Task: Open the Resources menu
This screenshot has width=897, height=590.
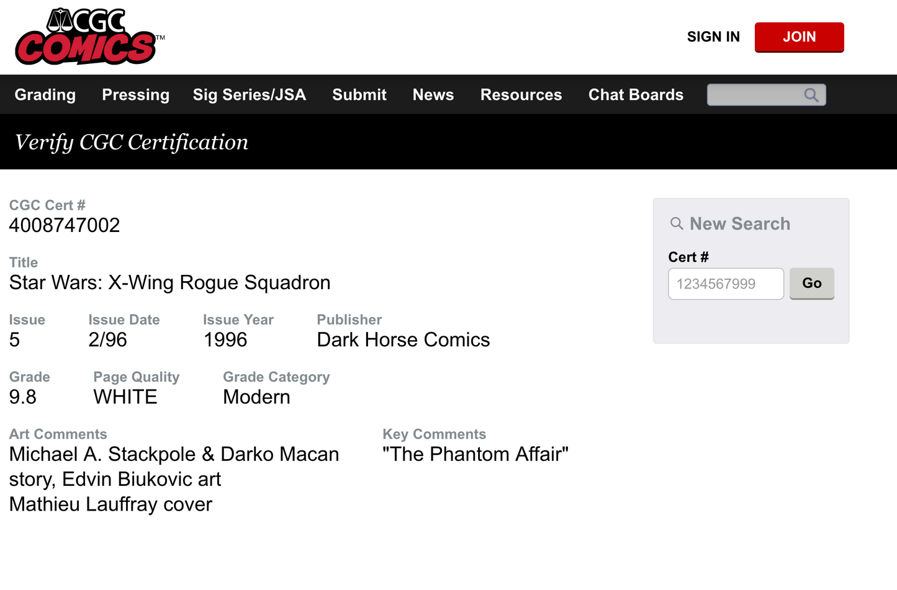Action: click(x=521, y=94)
